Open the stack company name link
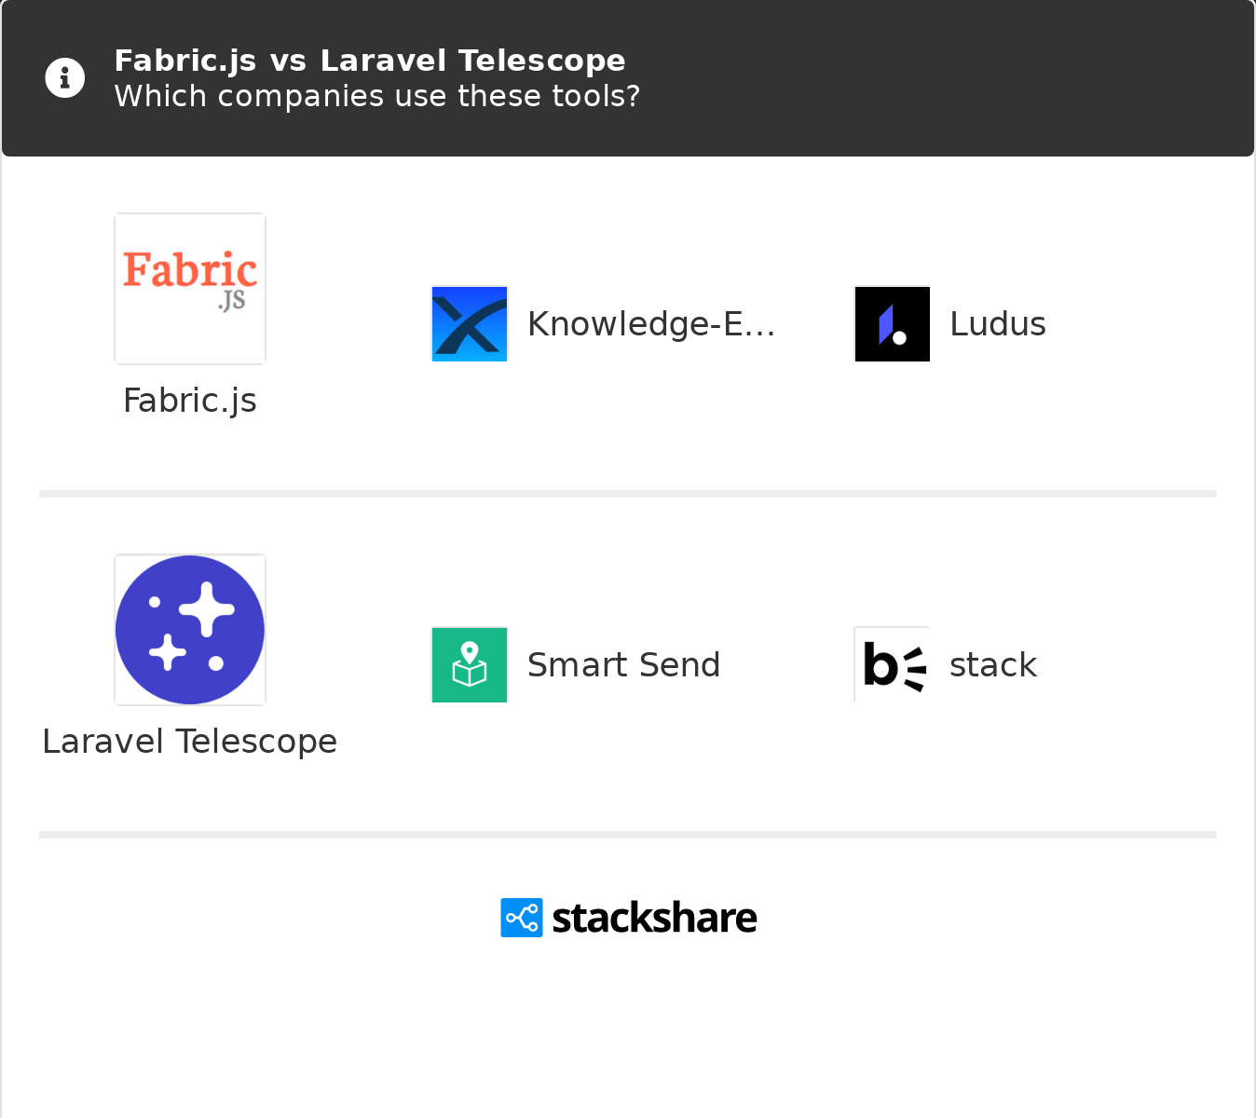This screenshot has height=1118, width=1256. (x=992, y=665)
